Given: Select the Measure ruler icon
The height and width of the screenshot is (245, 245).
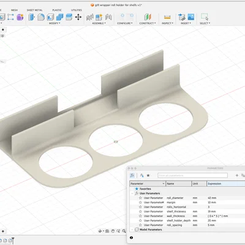Looking at the screenshot, I should click(x=167, y=17).
